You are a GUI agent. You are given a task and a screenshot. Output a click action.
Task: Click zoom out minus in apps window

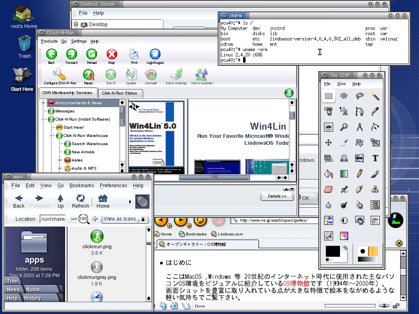[x=74, y=219]
